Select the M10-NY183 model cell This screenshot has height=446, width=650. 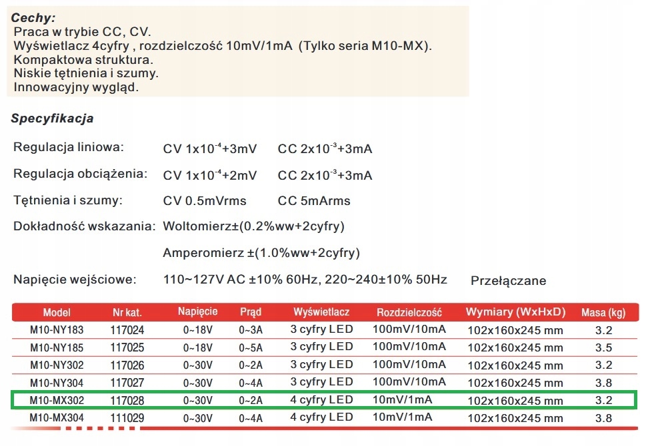pos(57,330)
